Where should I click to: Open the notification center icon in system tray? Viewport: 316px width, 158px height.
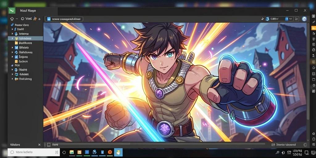pyautogui.click(x=306, y=152)
